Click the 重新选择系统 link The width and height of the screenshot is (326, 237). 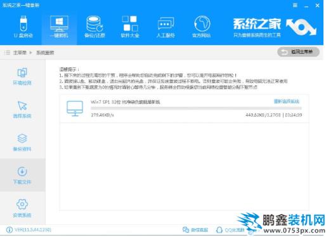tap(287, 101)
